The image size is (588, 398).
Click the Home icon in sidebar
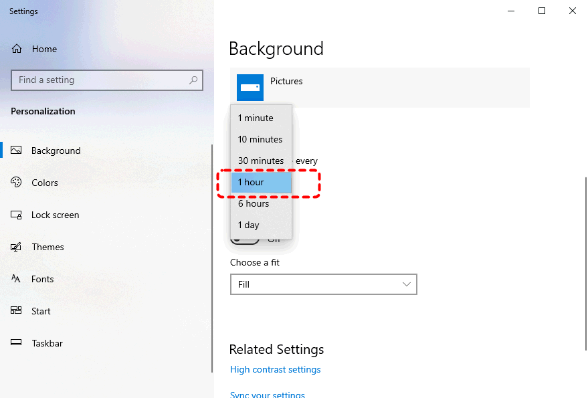click(17, 49)
